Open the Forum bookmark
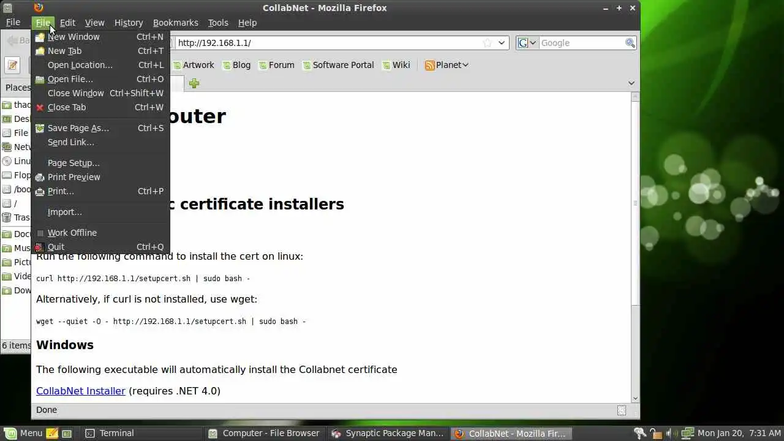 tap(276, 65)
